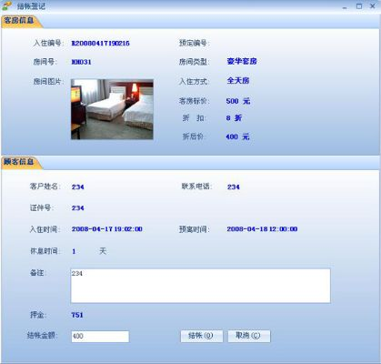Focus the 结帐金额 input field
The image size is (381, 364).
pyautogui.click(x=100, y=337)
